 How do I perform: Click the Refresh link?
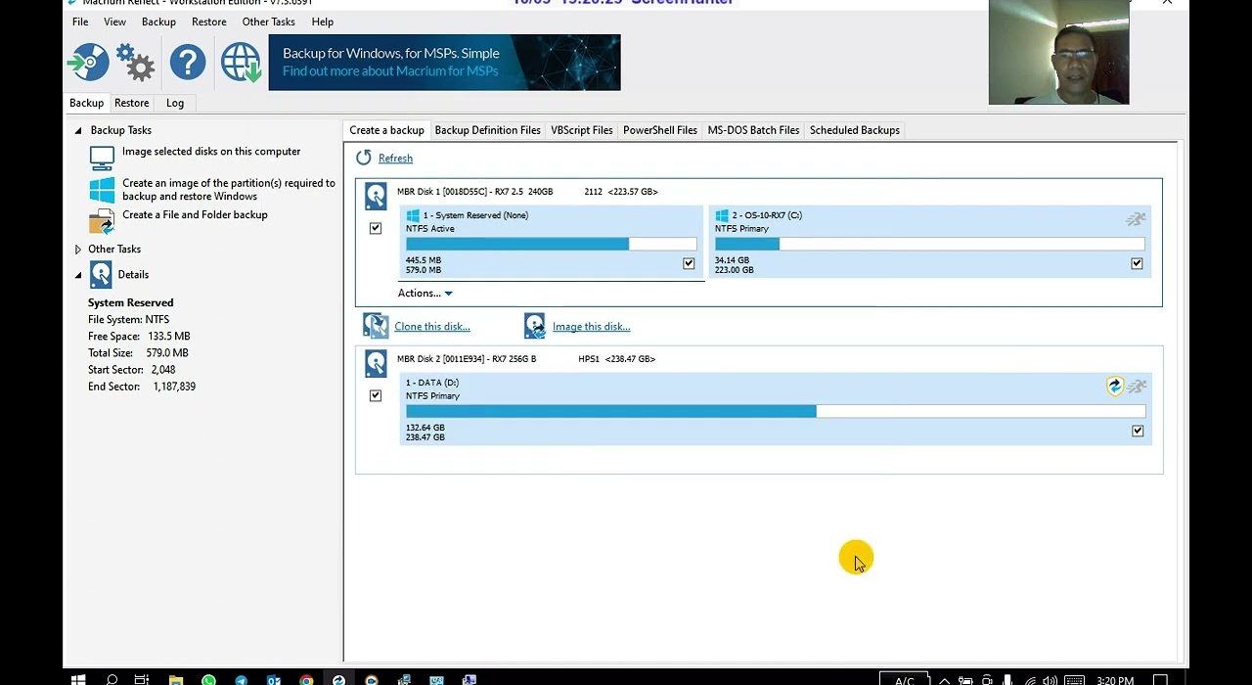pos(395,159)
